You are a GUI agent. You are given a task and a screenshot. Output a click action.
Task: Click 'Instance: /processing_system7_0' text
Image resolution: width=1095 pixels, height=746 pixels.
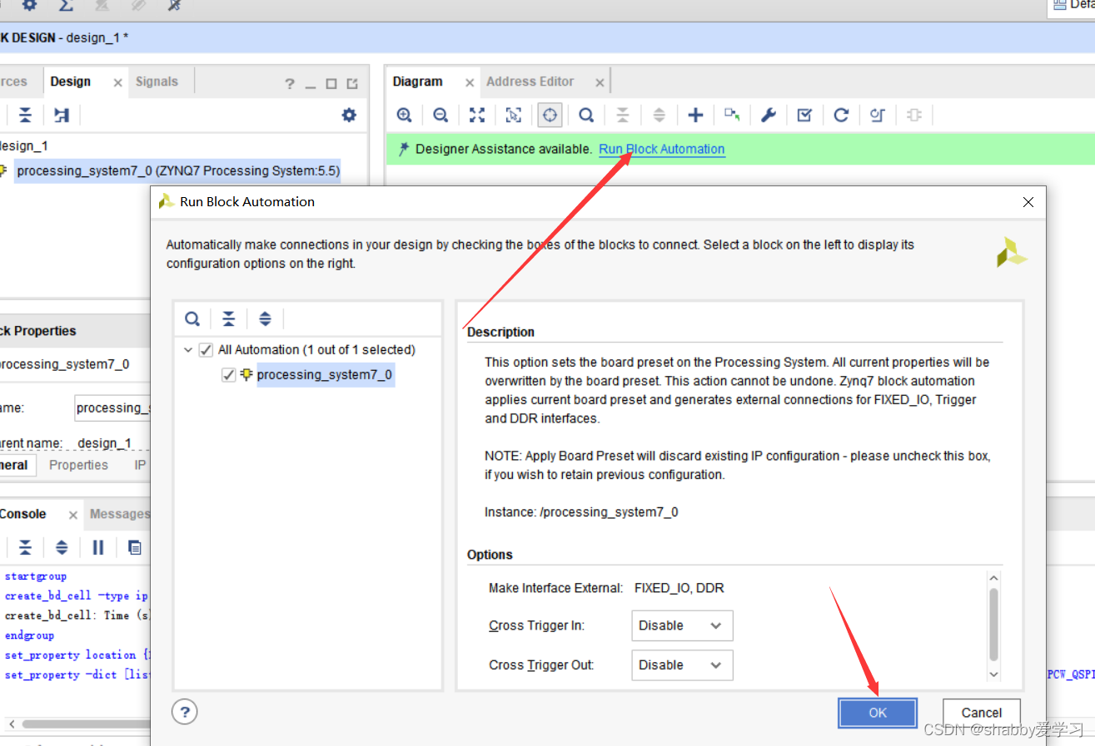coord(581,512)
